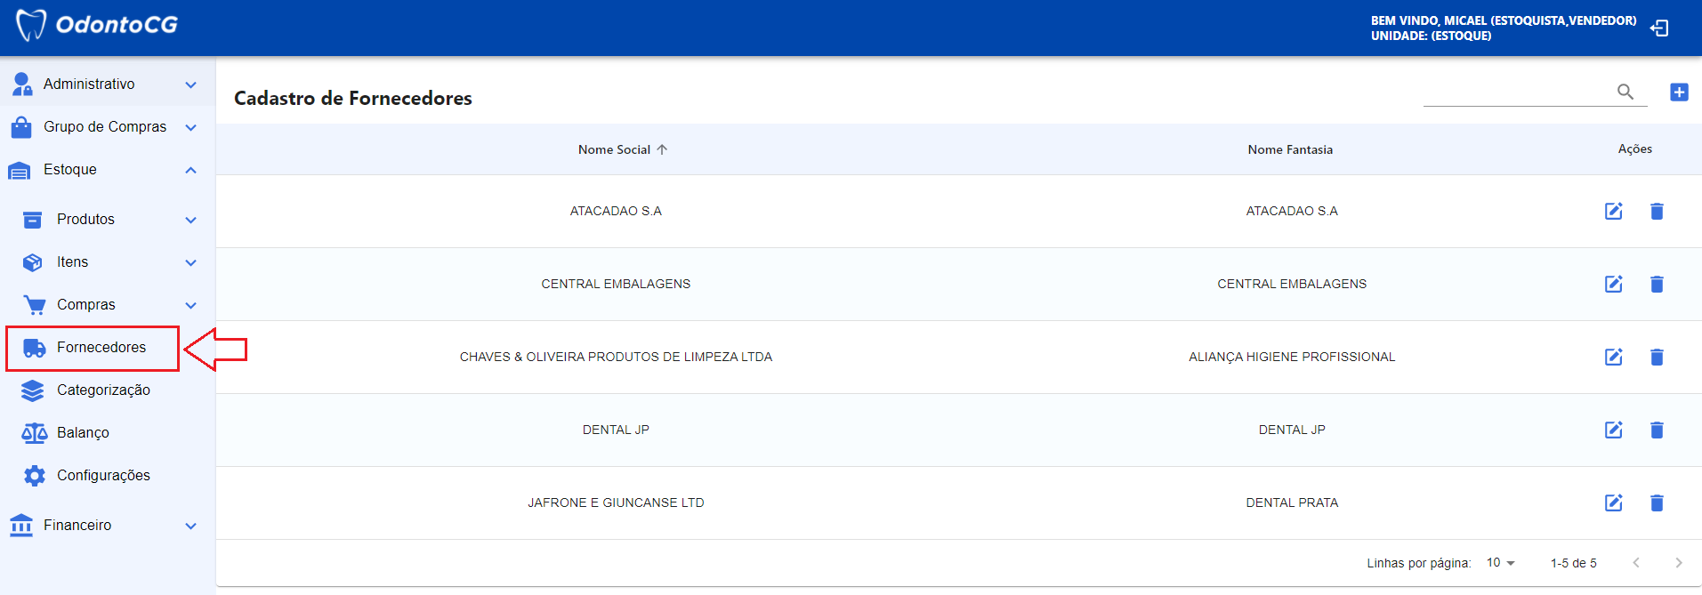1702x595 pixels.
Task: Open Configurações in the sidebar
Action: 103,476
